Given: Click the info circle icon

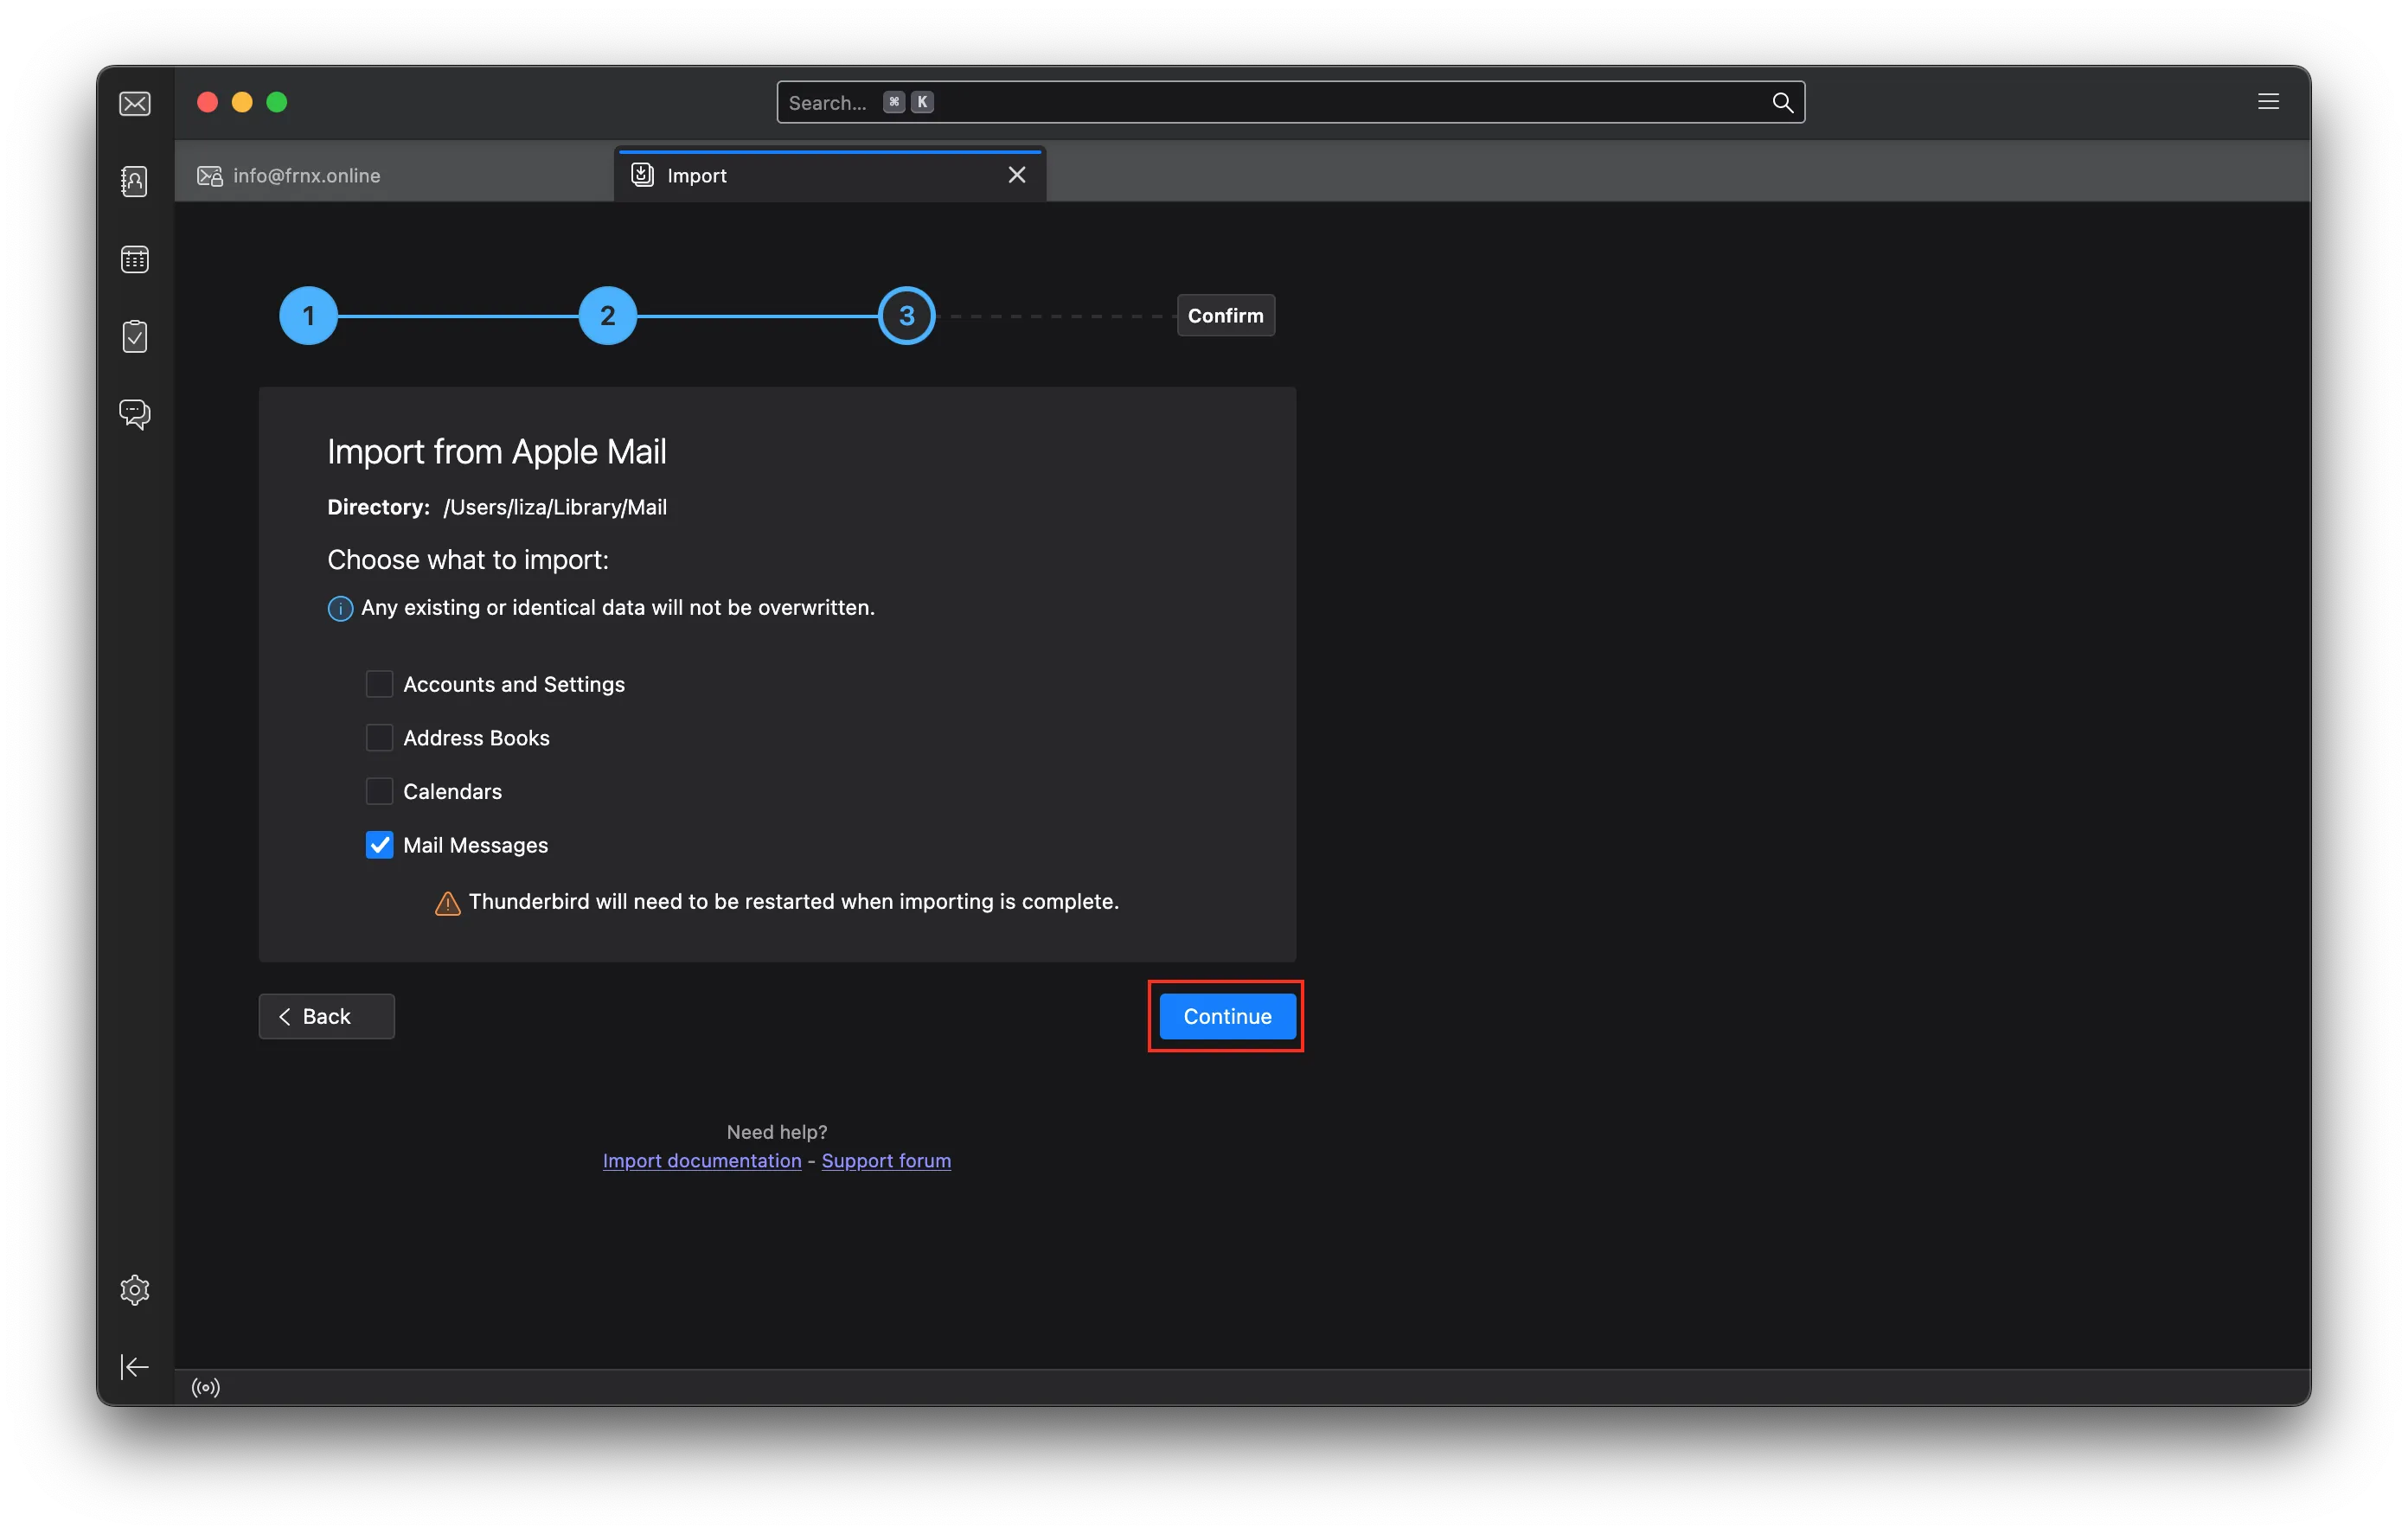Looking at the screenshot, I should [340, 608].
